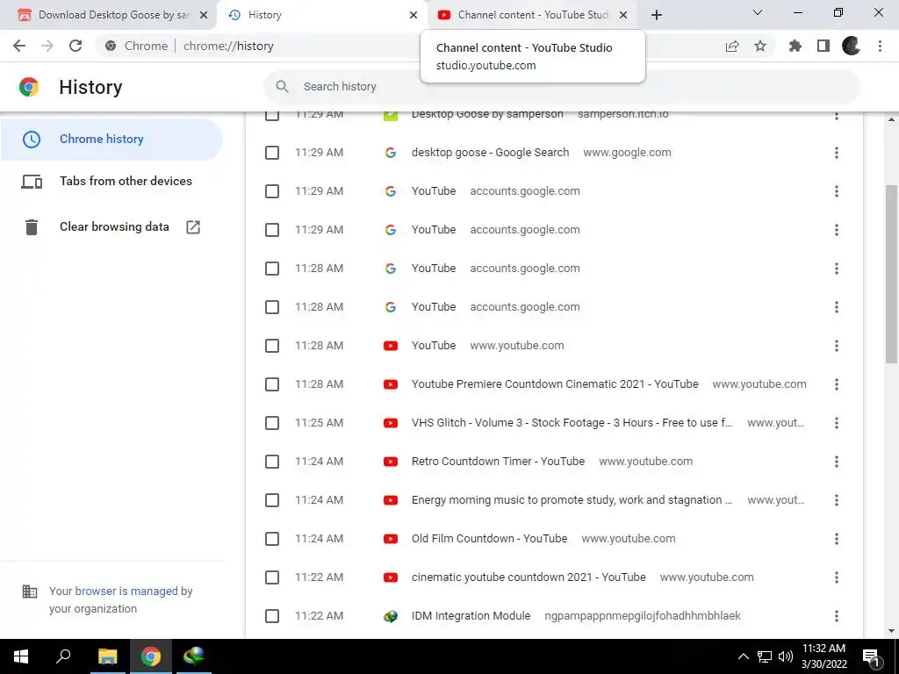Open more actions for VHS Glitch row
The image size is (899, 674).
[x=837, y=423]
